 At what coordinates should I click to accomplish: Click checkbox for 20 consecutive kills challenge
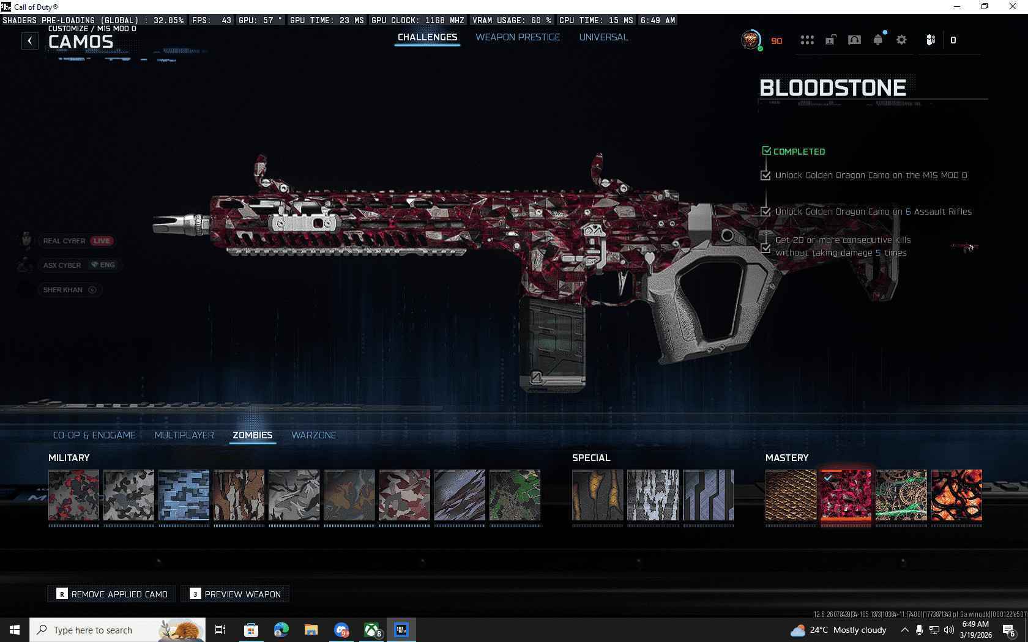coord(765,248)
